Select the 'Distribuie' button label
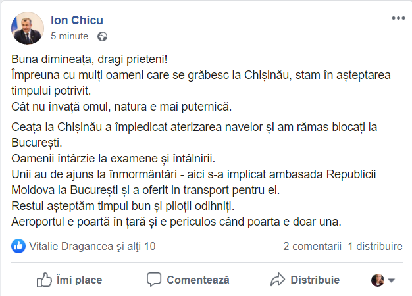 [x=315, y=280]
